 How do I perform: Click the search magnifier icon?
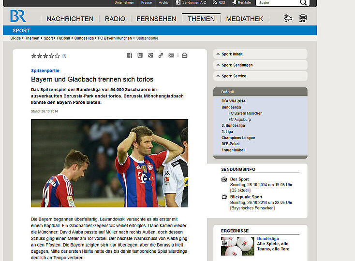(303, 3)
